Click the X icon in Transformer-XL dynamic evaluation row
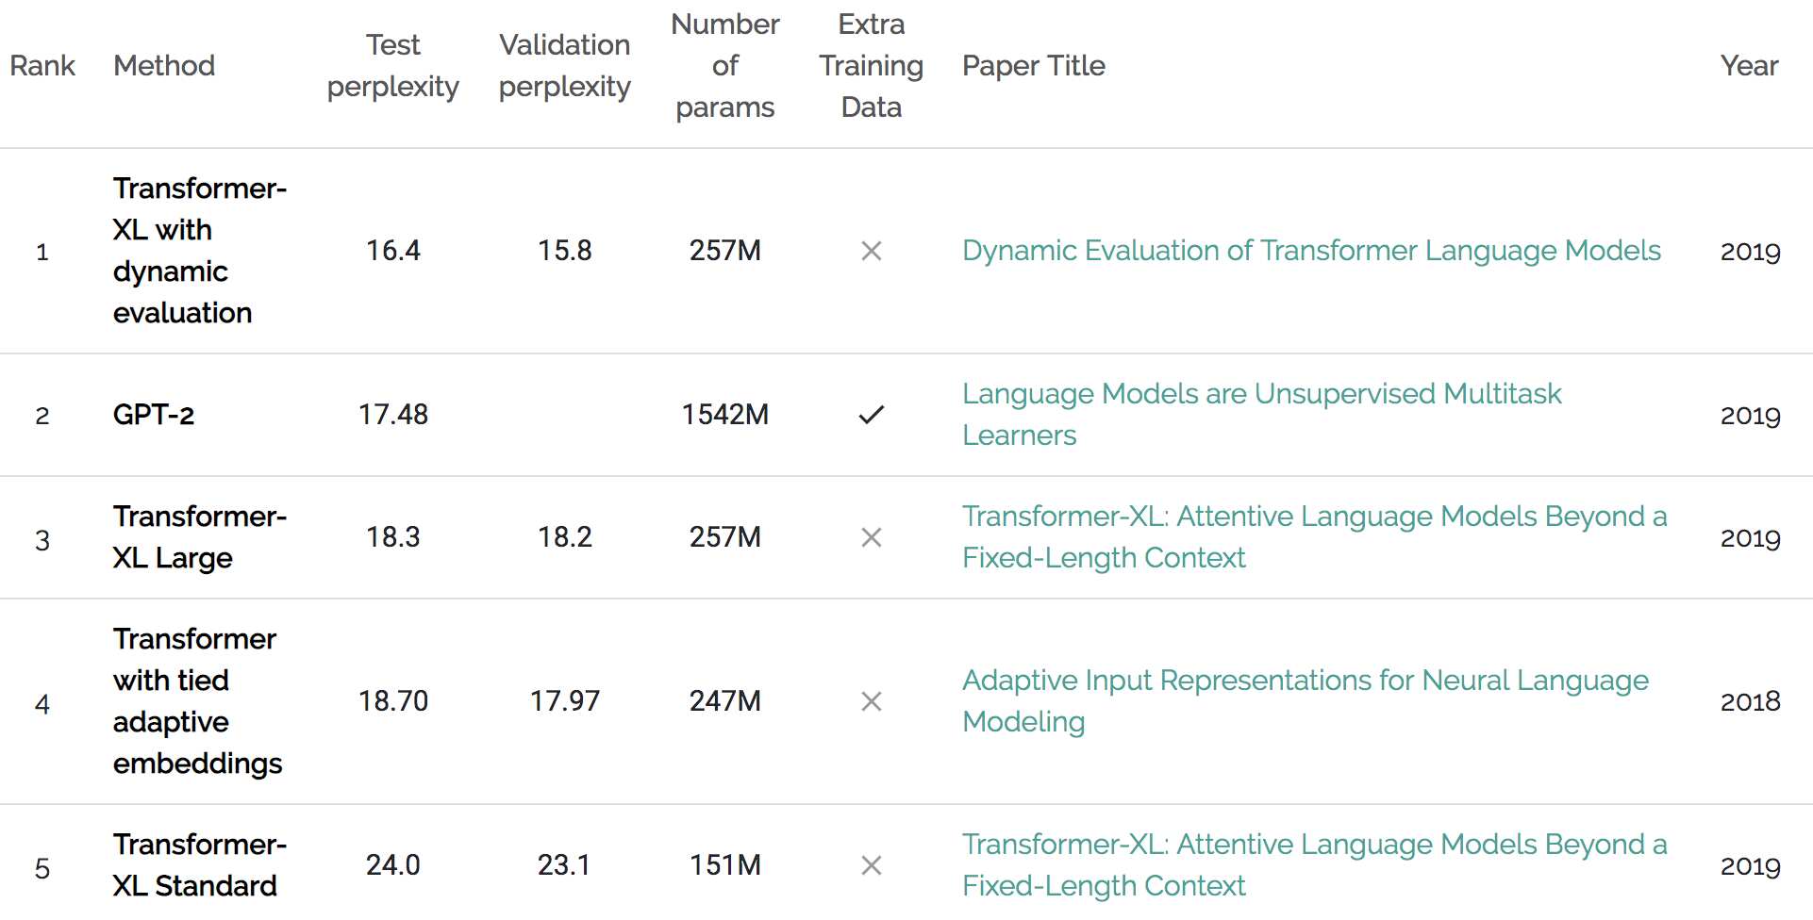The width and height of the screenshot is (1813, 920). point(872,251)
